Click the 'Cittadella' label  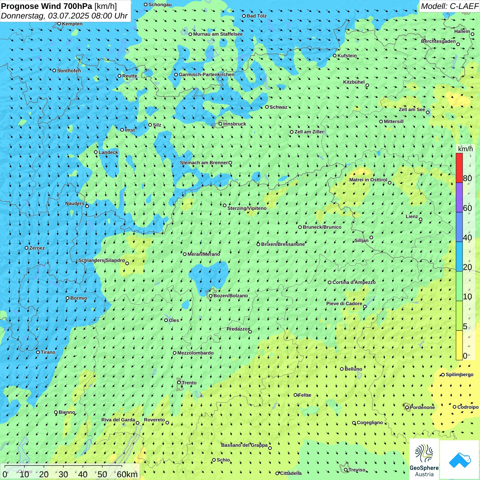tap(291, 473)
